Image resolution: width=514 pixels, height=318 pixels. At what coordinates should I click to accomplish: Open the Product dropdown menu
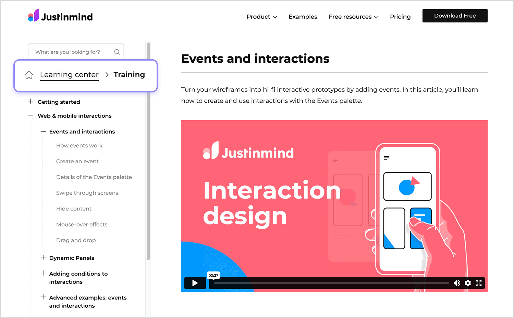tap(262, 17)
